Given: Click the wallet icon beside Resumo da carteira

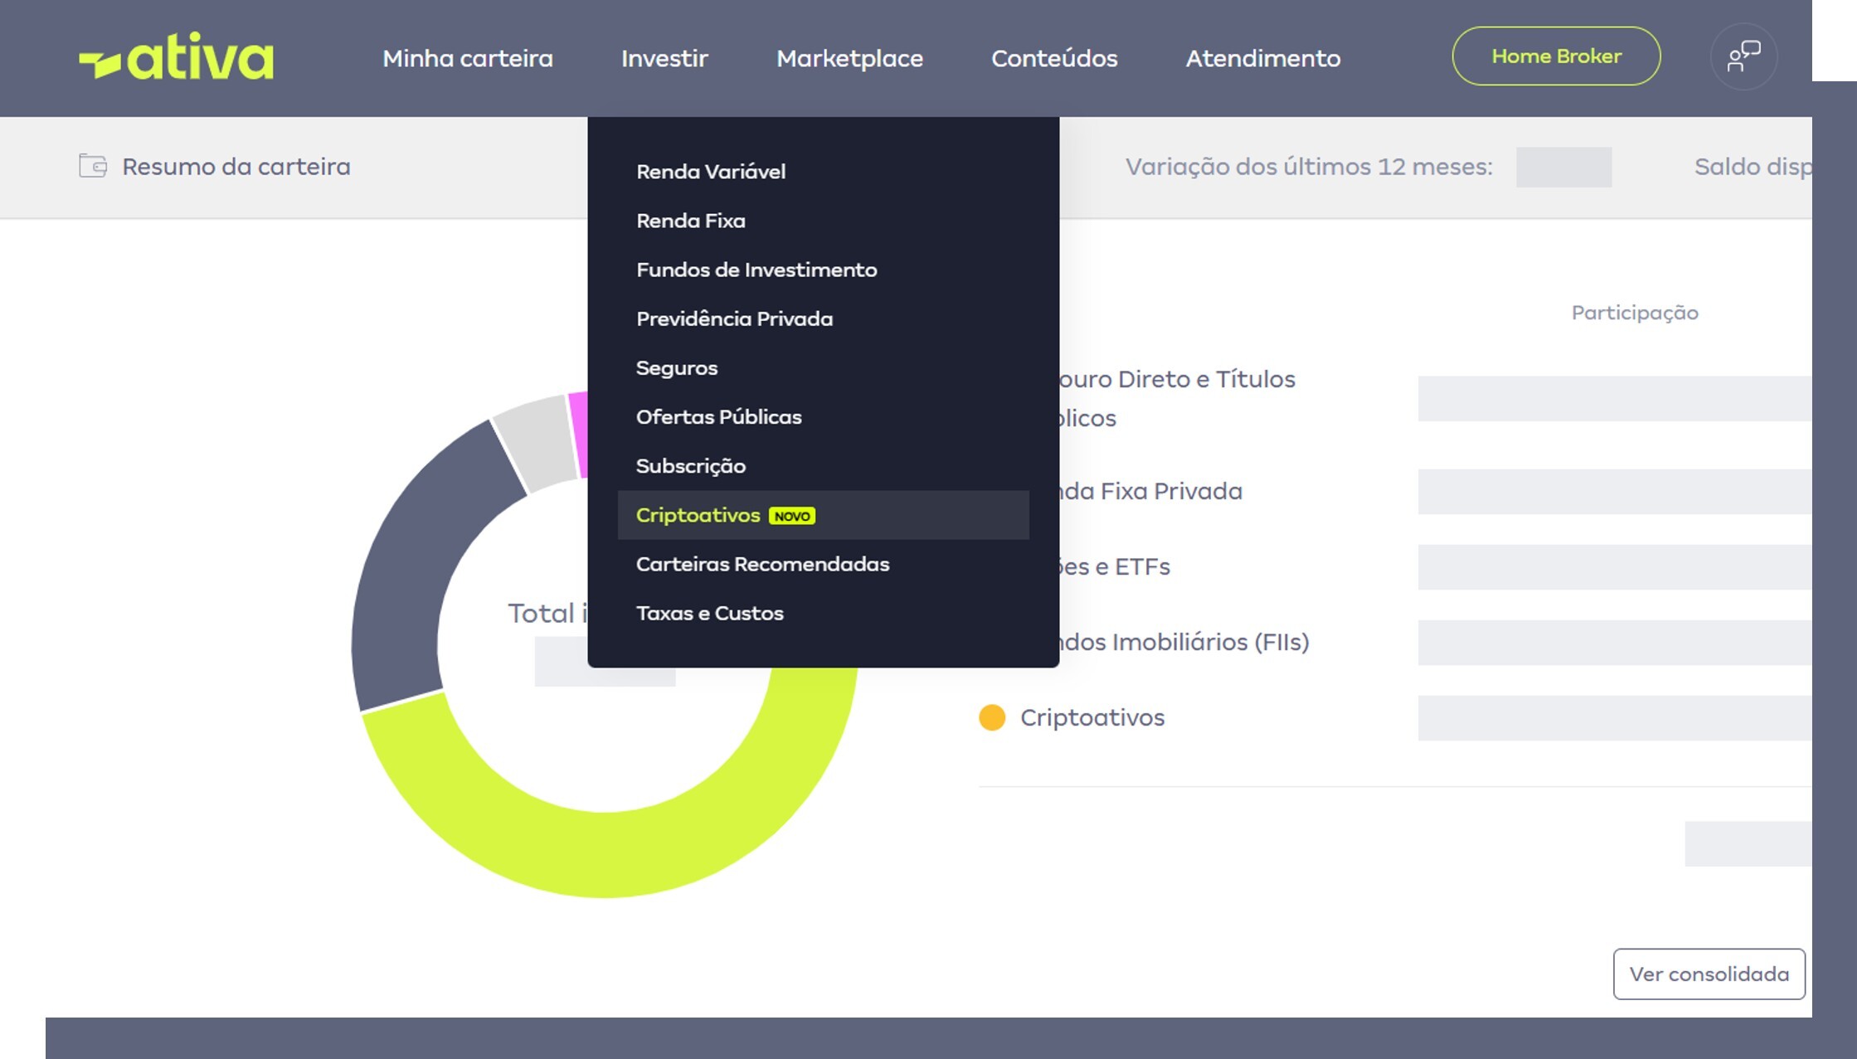Looking at the screenshot, I should click(x=93, y=166).
